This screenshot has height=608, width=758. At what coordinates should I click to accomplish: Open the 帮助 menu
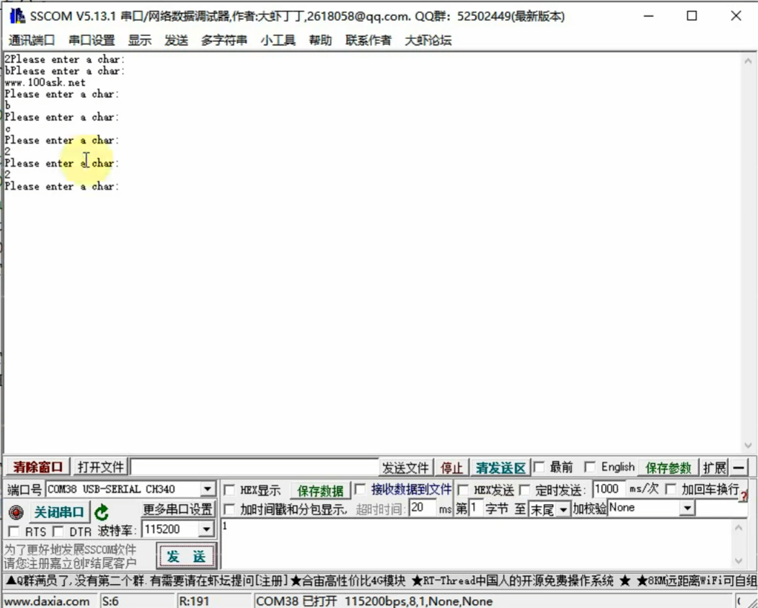(x=320, y=40)
